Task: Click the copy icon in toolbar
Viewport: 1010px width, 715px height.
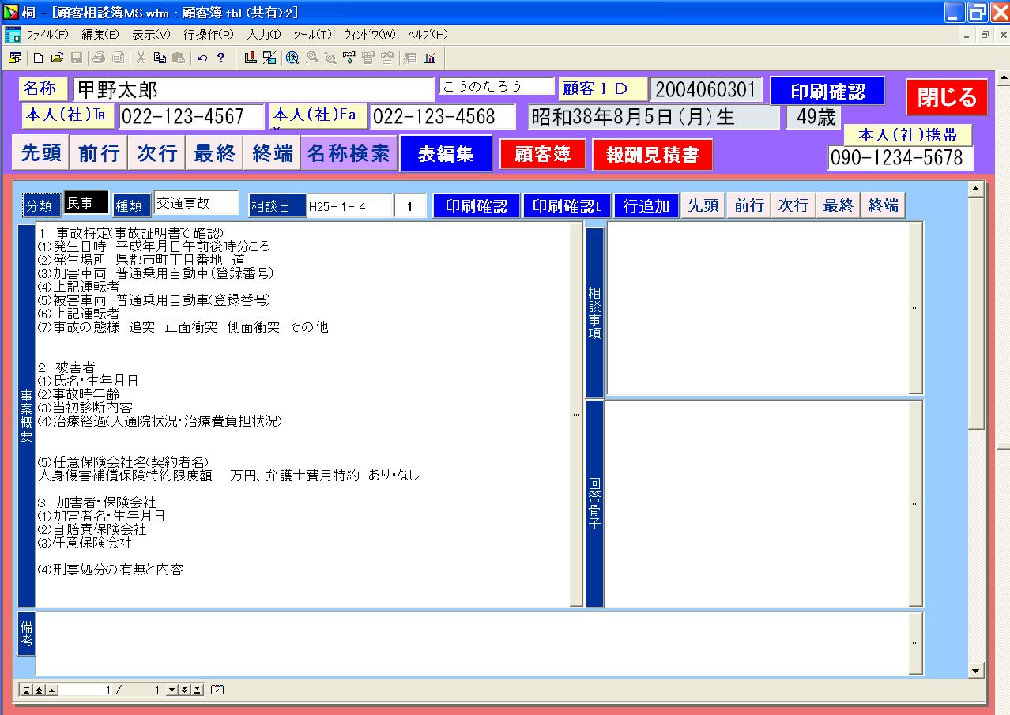Action: [x=160, y=58]
